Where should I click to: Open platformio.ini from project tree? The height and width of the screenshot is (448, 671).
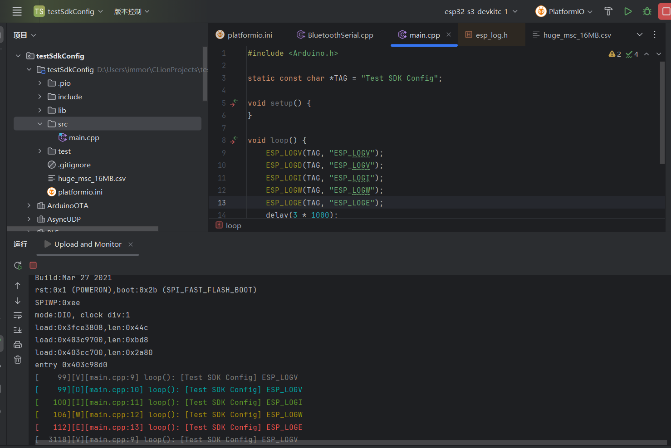[x=75, y=192]
